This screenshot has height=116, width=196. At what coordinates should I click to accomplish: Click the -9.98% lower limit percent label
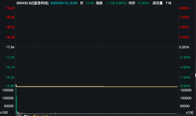tap(185, 86)
